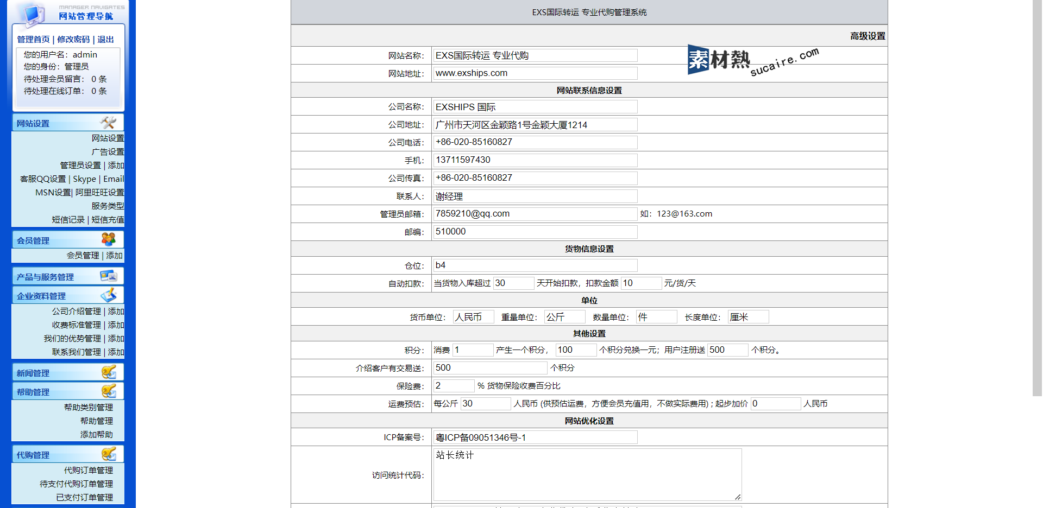The width and height of the screenshot is (1043, 508).
Task: Click the 仓位 input field
Action: (x=535, y=265)
